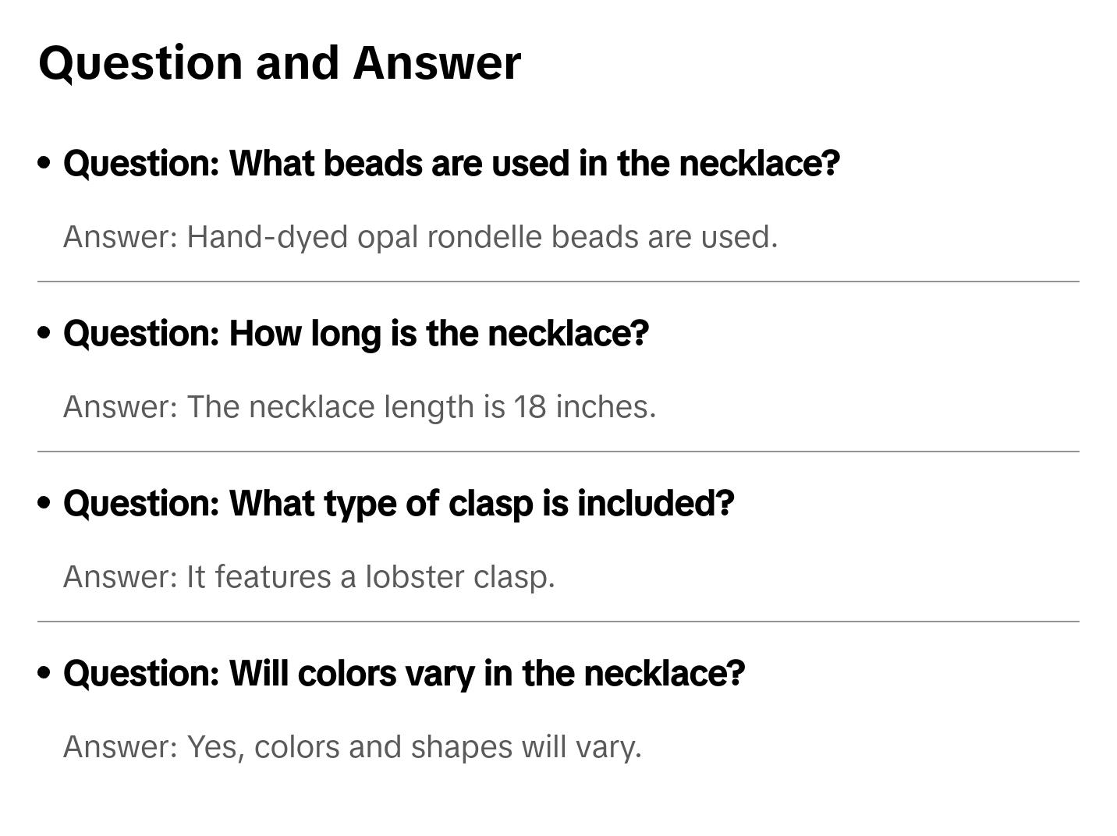Screen dimensions: 1117x836
Task: Click the bullet beside the colors question
Action: (x=44, y=673)
